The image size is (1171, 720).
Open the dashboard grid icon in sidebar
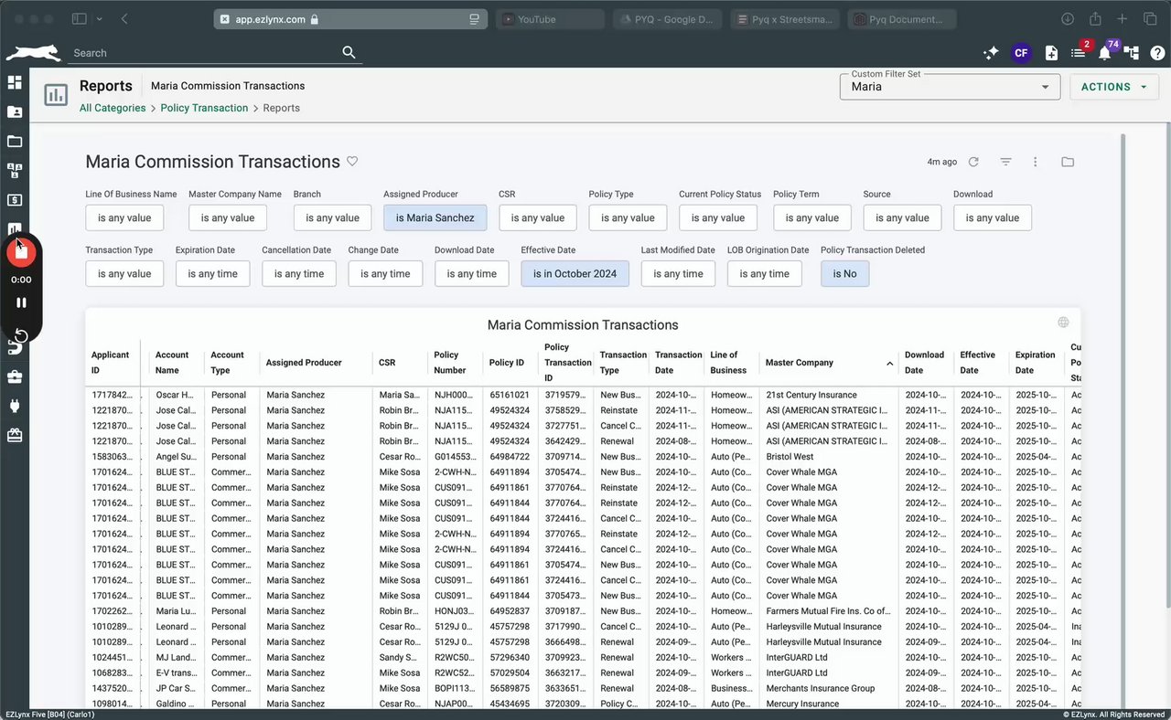(x=15, y=82)
